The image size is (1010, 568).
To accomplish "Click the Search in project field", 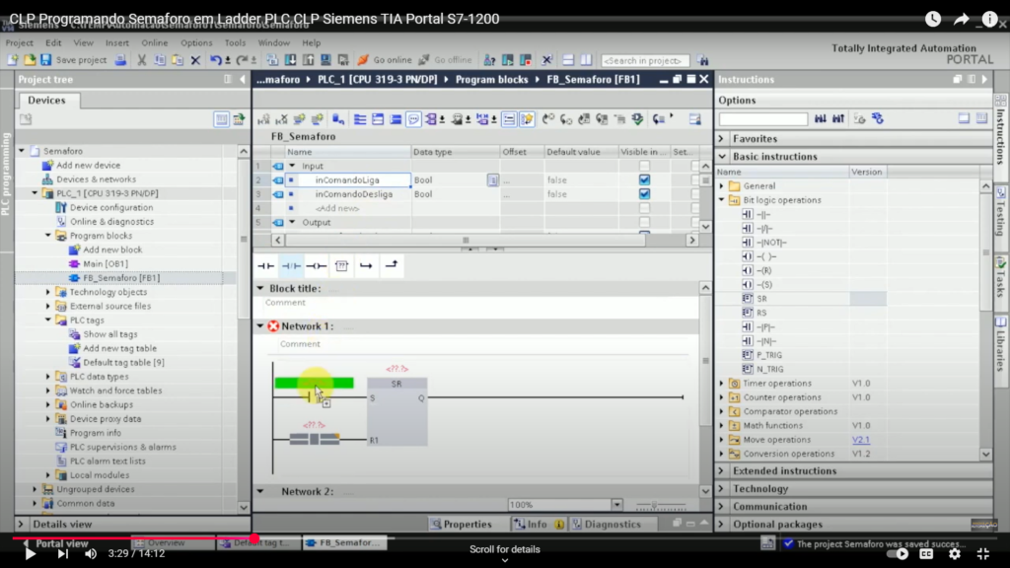I will pos(644,60).
